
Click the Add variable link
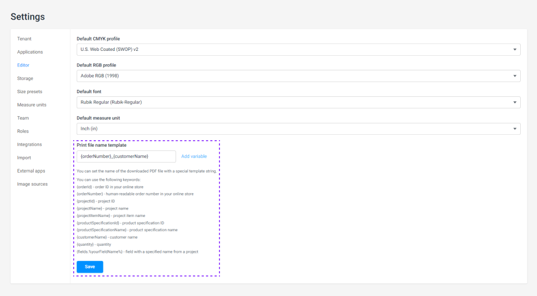[x=194, y=156]
